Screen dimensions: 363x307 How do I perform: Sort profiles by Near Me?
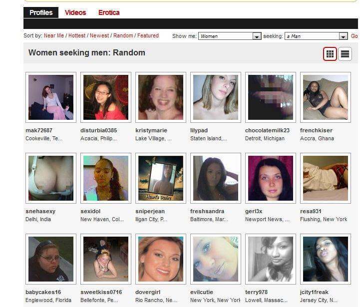coord(54,35)
